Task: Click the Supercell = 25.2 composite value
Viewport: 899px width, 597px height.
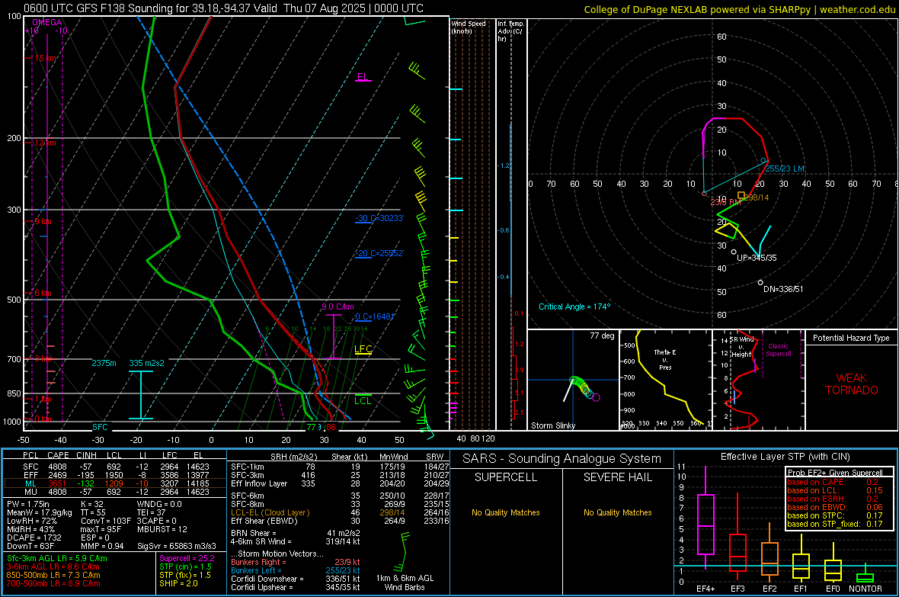Action: (187, 558)
